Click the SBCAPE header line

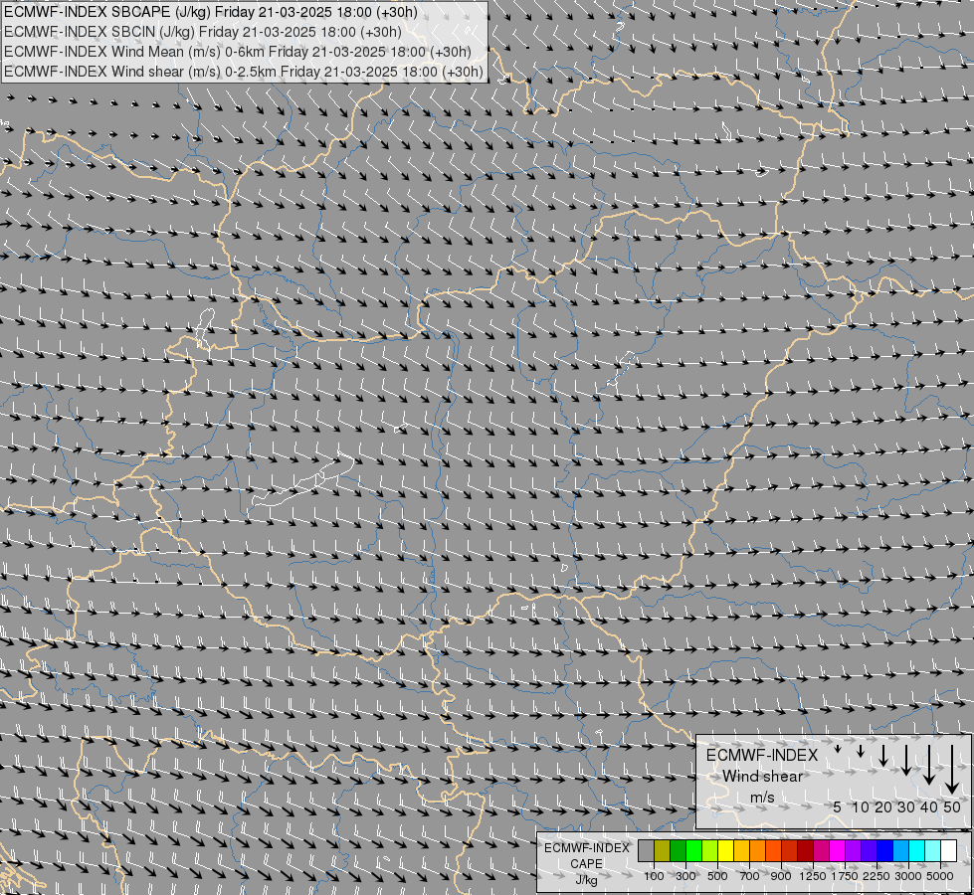coord(211,12)
